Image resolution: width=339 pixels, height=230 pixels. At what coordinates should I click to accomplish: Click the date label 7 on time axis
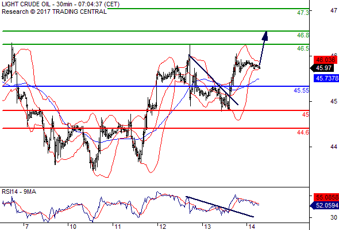pyautogui.click(x=26, y=227)
